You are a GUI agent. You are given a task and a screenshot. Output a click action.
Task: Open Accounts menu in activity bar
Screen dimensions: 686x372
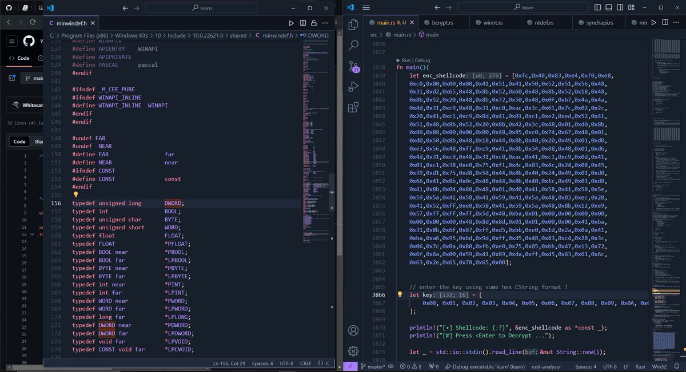(x=353, y=331)
